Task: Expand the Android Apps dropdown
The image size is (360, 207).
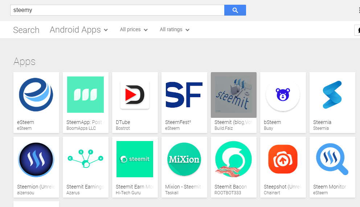Action: click(x=79, y=30)
